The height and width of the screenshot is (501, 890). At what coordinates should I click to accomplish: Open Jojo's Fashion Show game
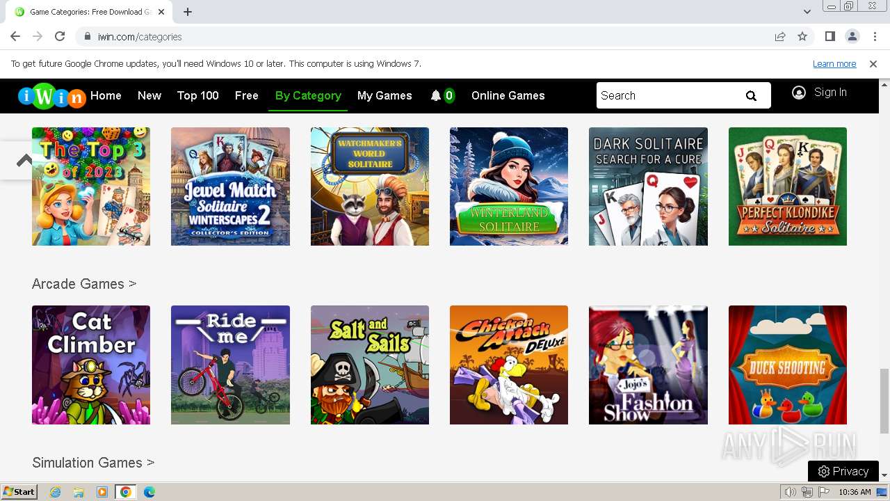coord(648,365)
